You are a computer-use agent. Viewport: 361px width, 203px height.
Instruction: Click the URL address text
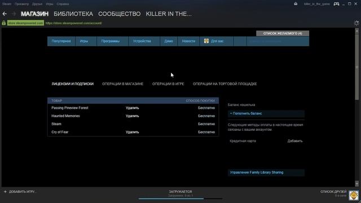[74, 23]
